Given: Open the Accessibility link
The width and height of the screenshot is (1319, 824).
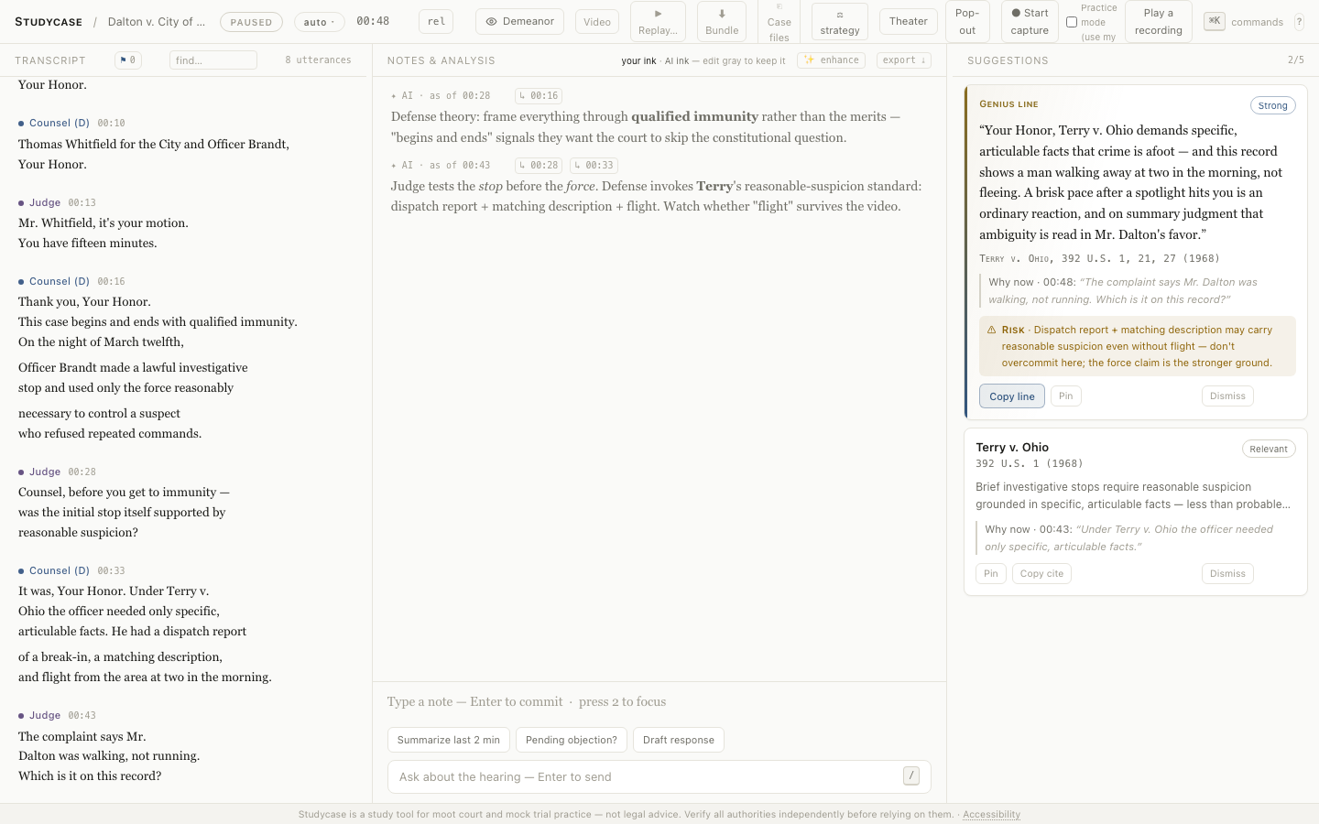Looking at the screenshot, I should pyautogui.click(x=991, y=814).
